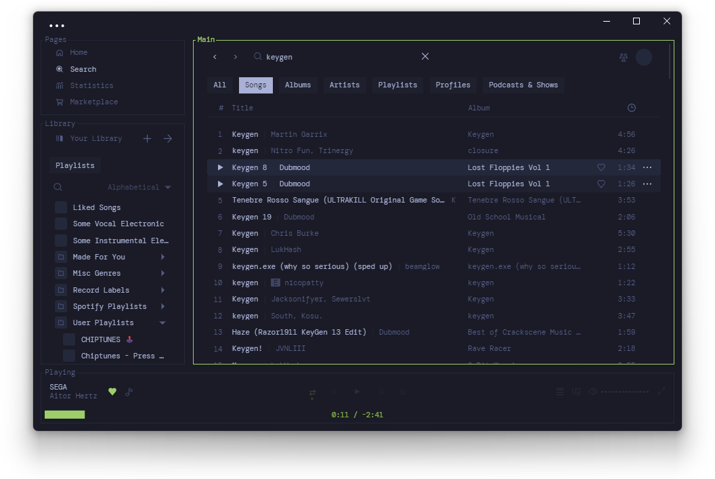
Task: Go to the Home page
Action: [x=72, y=52]
